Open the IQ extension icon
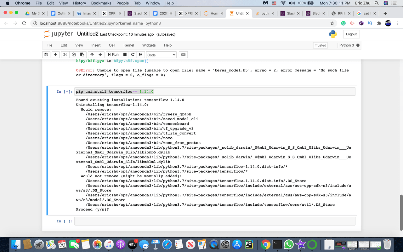 coord(370,23)
